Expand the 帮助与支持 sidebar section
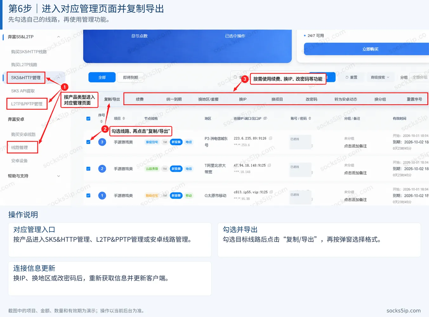429x317 pixels. [58, 176]
